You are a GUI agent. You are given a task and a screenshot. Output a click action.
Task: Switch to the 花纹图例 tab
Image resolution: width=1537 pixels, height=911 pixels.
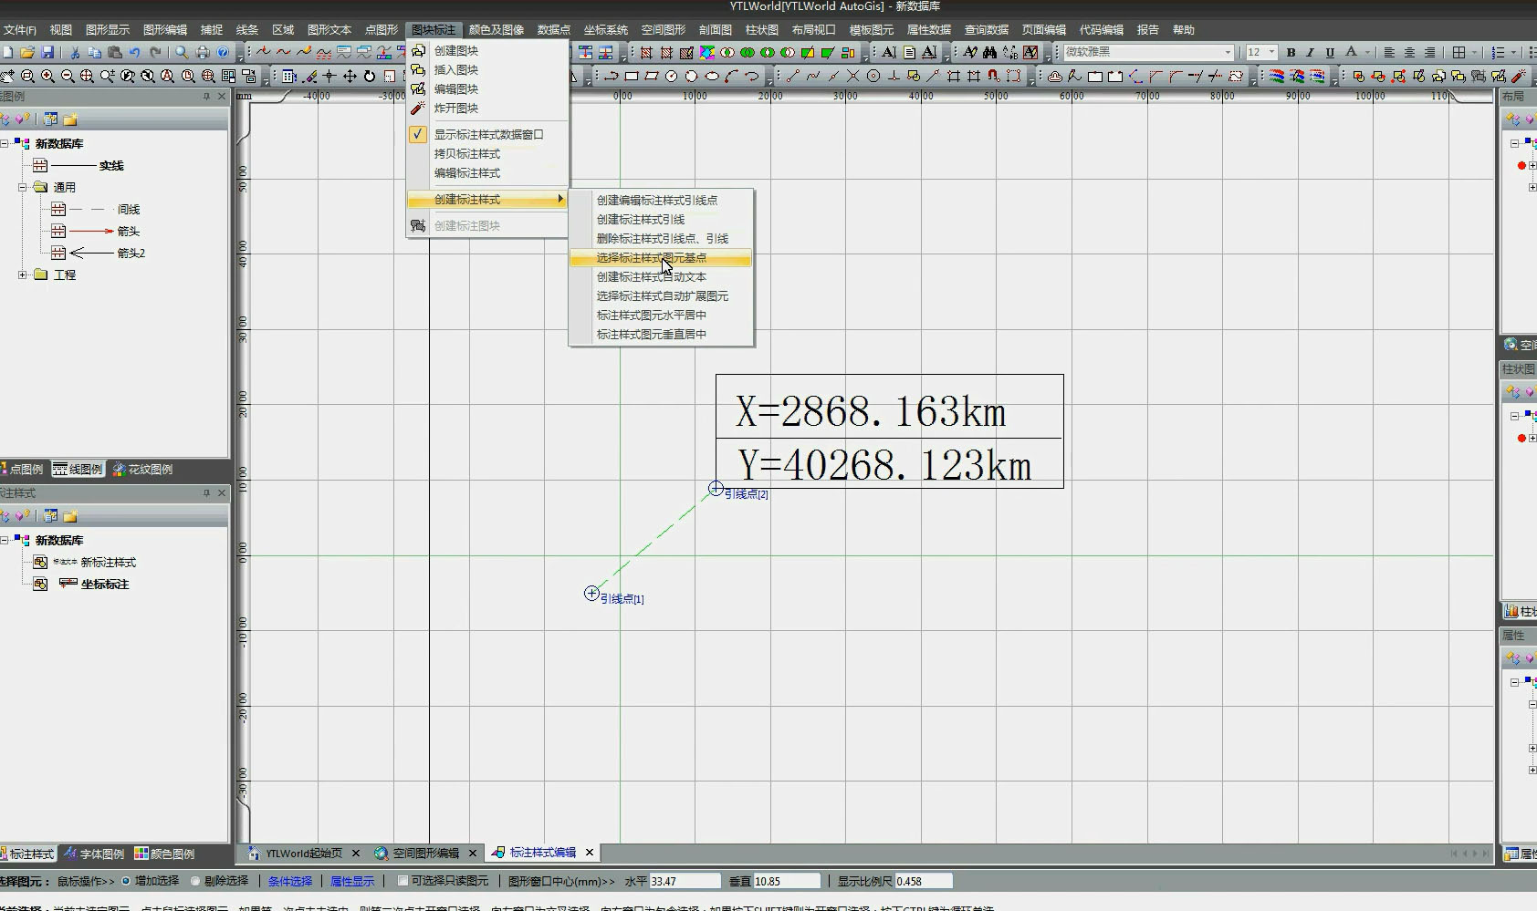tap(142, 469)
